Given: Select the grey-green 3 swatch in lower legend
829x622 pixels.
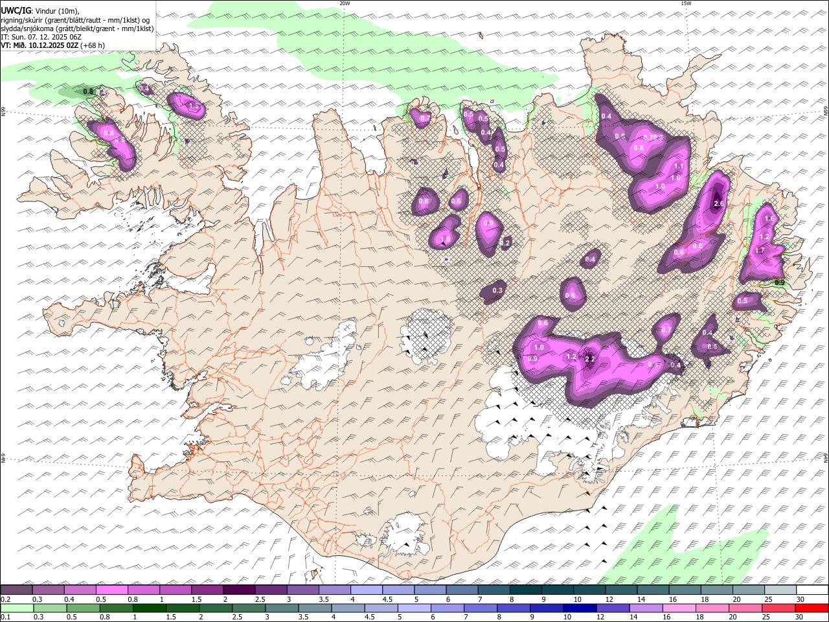Looking at the screenshot, I should [282, 608].
